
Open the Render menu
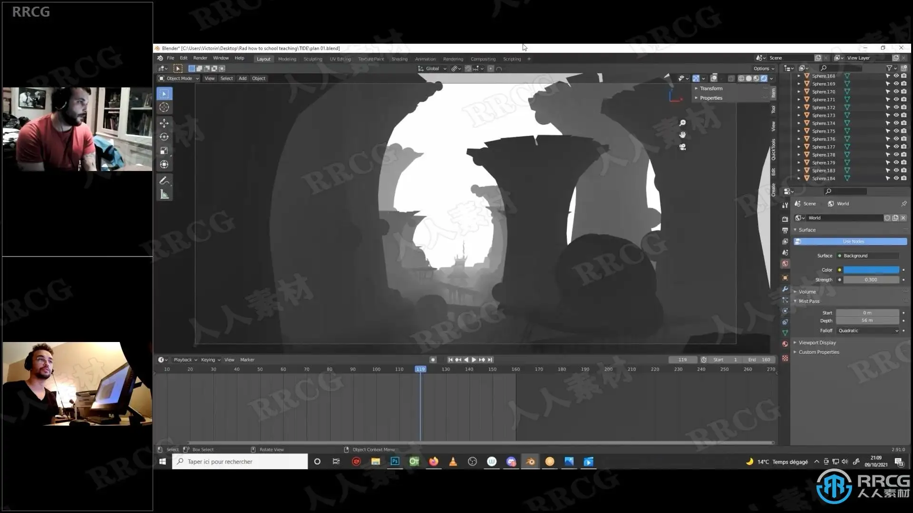[200, 58]
